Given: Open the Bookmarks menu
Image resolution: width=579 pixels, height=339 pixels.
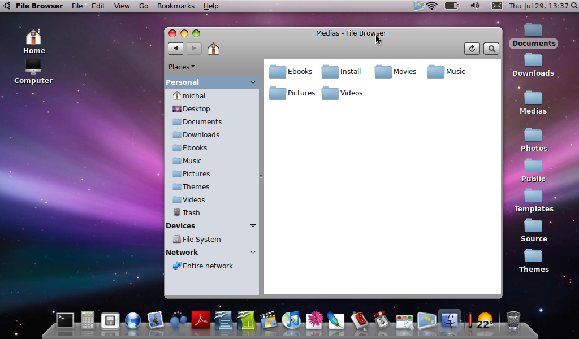Looking at the screenshot, I should click(x=176, y=6).
